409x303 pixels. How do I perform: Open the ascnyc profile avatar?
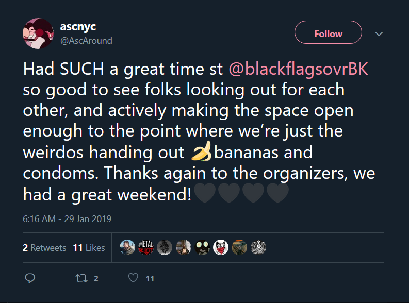point(38,34)
